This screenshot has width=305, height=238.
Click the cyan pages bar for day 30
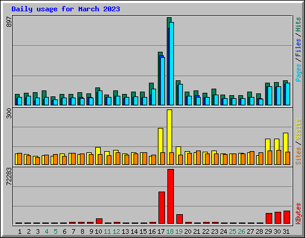pyautogui.click(x=279, y=96)
